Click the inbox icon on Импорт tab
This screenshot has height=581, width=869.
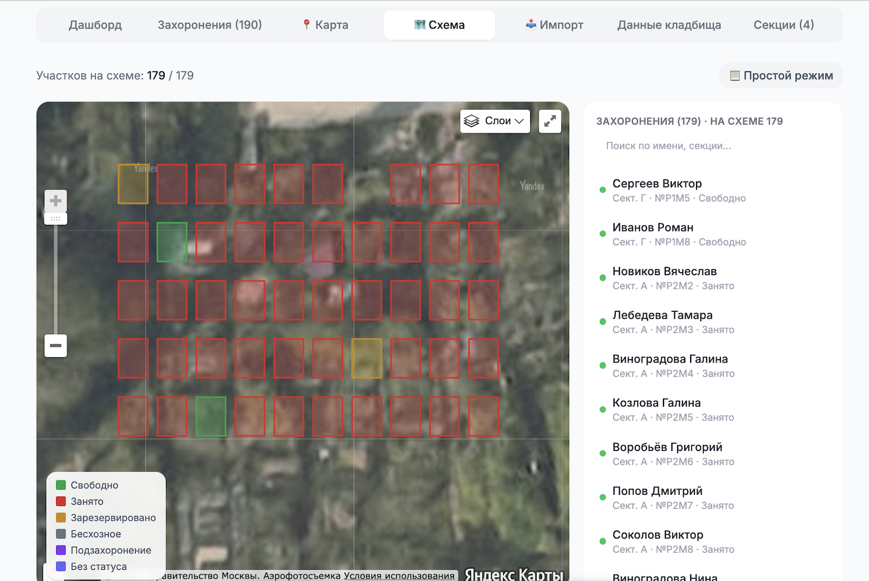[x=531, y=24]
